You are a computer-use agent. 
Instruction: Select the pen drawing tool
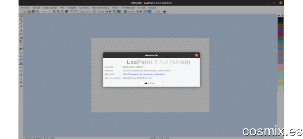tap(21, 27)
